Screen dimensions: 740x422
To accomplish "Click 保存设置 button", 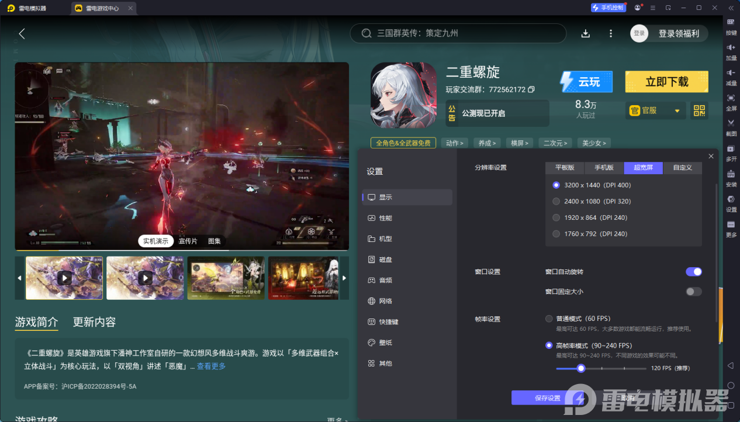I will click(548, 398).
